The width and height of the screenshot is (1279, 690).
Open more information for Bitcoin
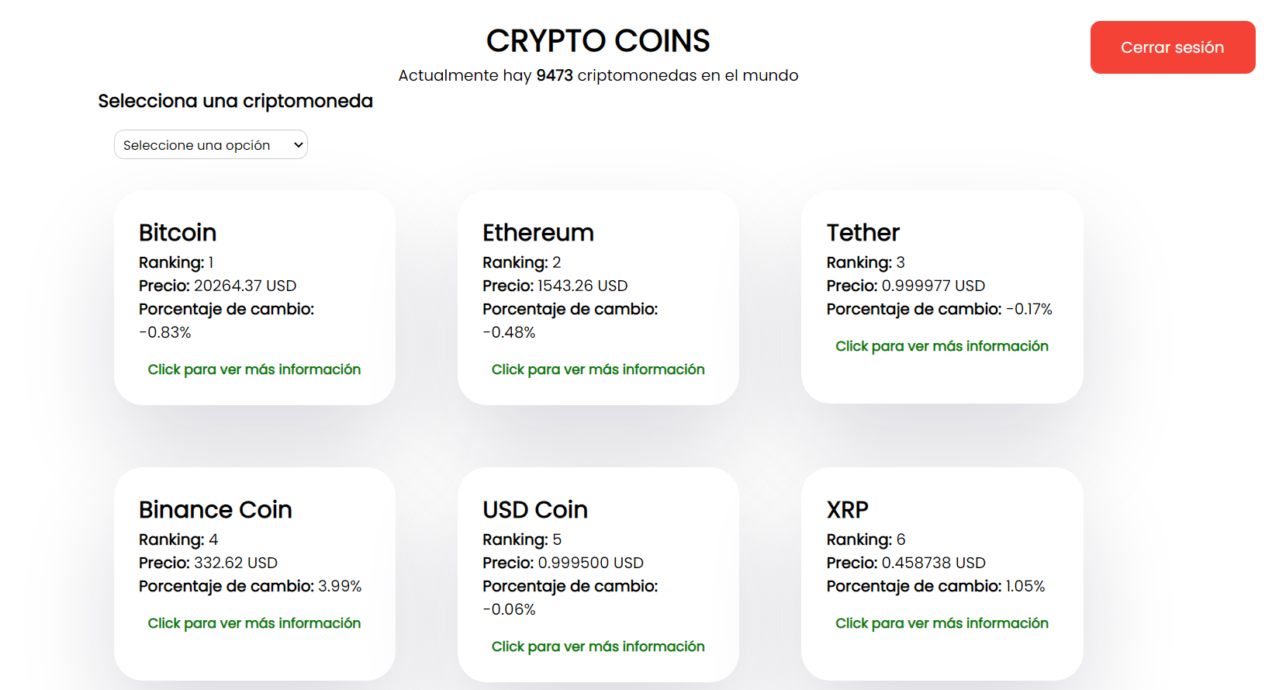254,369
